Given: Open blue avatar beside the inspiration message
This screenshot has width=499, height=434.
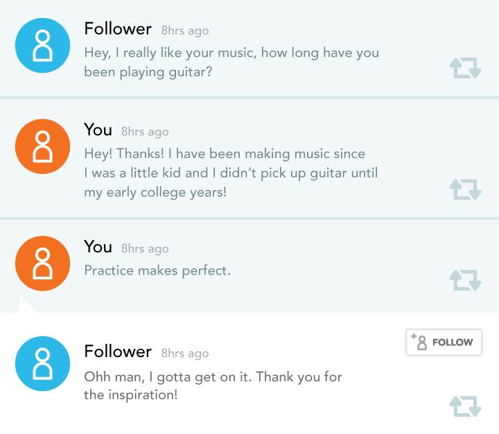Looking at the screenshot, I should [42, 364].
